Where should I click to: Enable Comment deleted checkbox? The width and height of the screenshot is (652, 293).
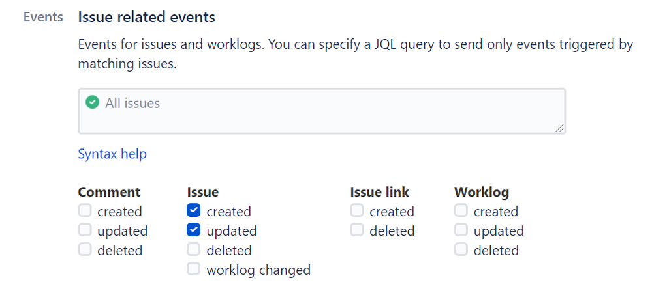[85, 249]
